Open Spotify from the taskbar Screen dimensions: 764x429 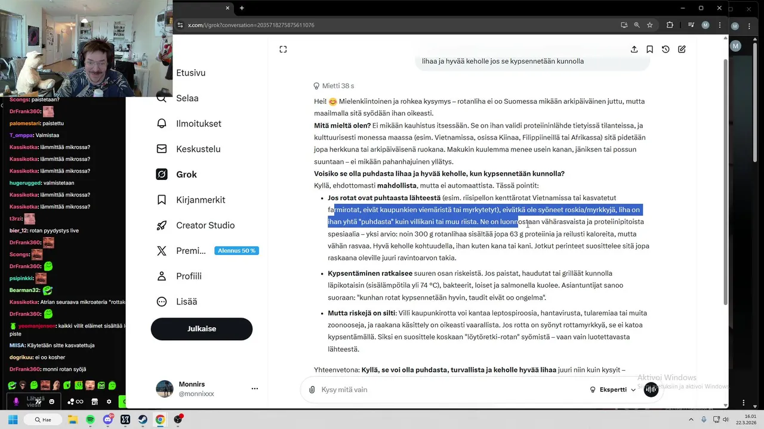coord(90,419)
